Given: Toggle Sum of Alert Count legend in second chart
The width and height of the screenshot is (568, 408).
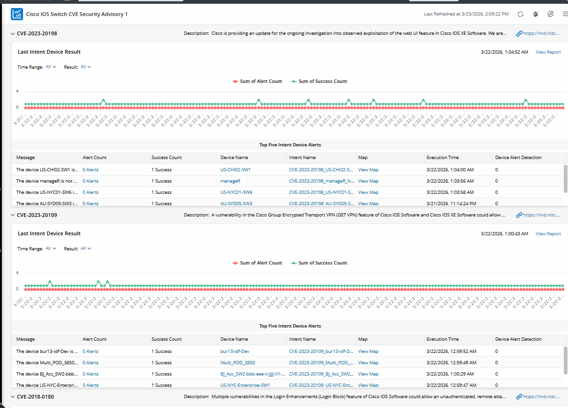Looking at the screenshot, I should (257, 263).
